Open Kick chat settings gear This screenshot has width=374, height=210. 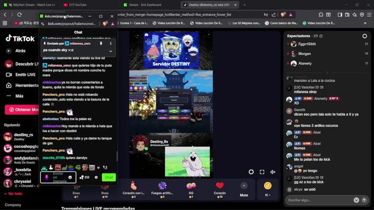click(x=96, y=177)
